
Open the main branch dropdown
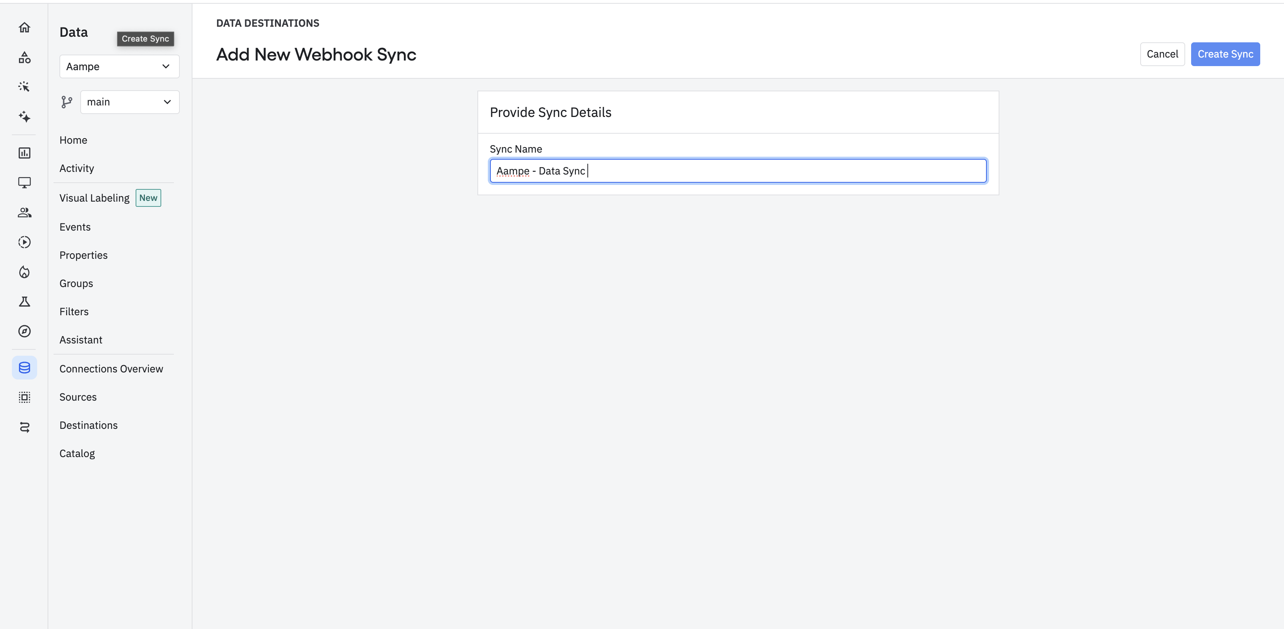tap(130, 102)
